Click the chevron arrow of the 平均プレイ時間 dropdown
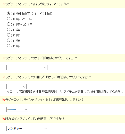 24,87
